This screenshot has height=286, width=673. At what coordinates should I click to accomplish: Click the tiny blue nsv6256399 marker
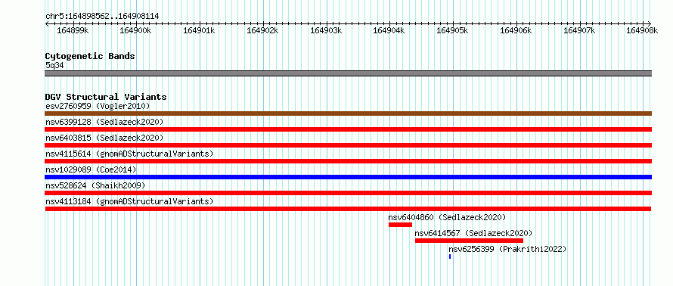(450, 256)
